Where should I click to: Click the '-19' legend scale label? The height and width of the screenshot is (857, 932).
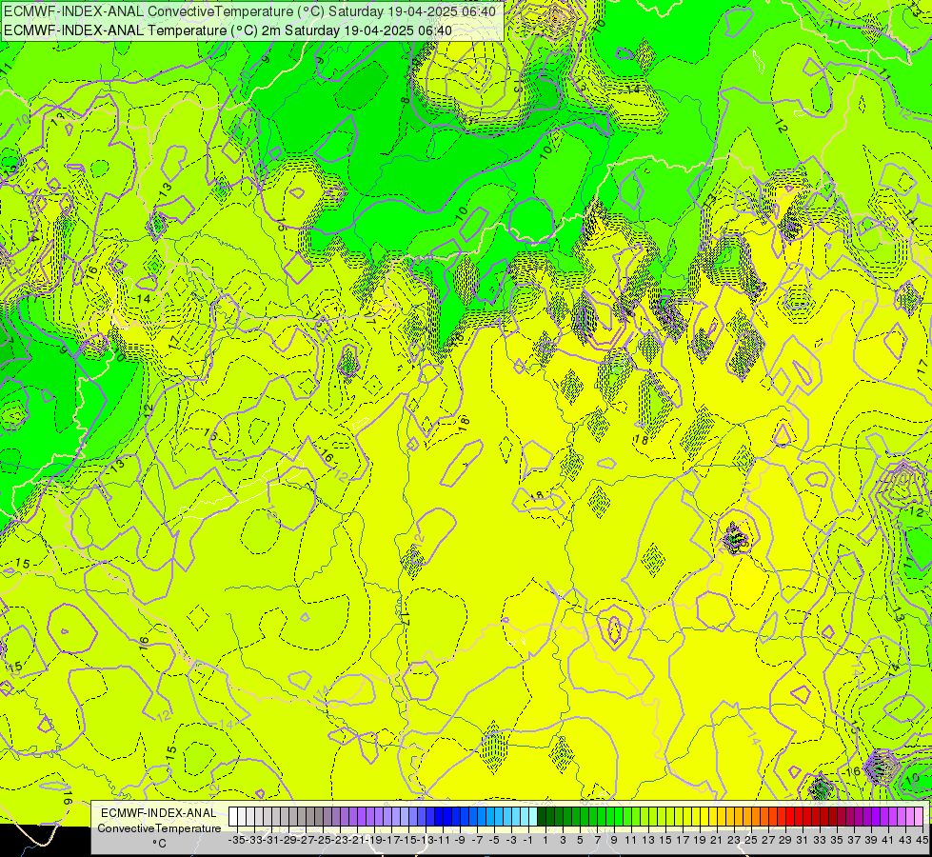[x=374, y=840]
